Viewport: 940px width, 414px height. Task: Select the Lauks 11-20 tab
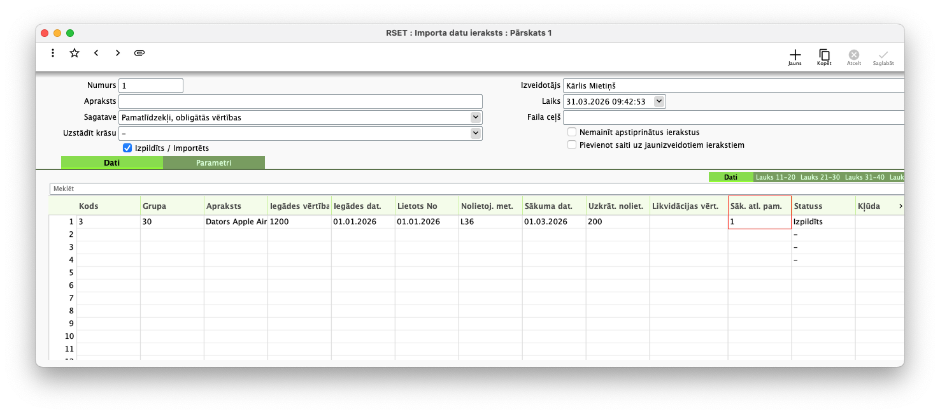[x=775, y=177]
